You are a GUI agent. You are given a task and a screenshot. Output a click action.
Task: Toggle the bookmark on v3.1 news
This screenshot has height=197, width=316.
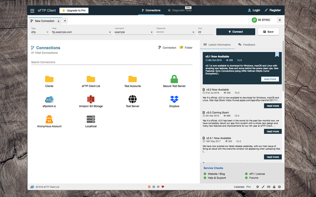coord(277,54)
